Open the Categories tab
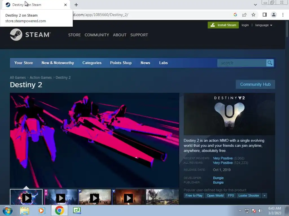289x216 pixels. coord(92,63)
